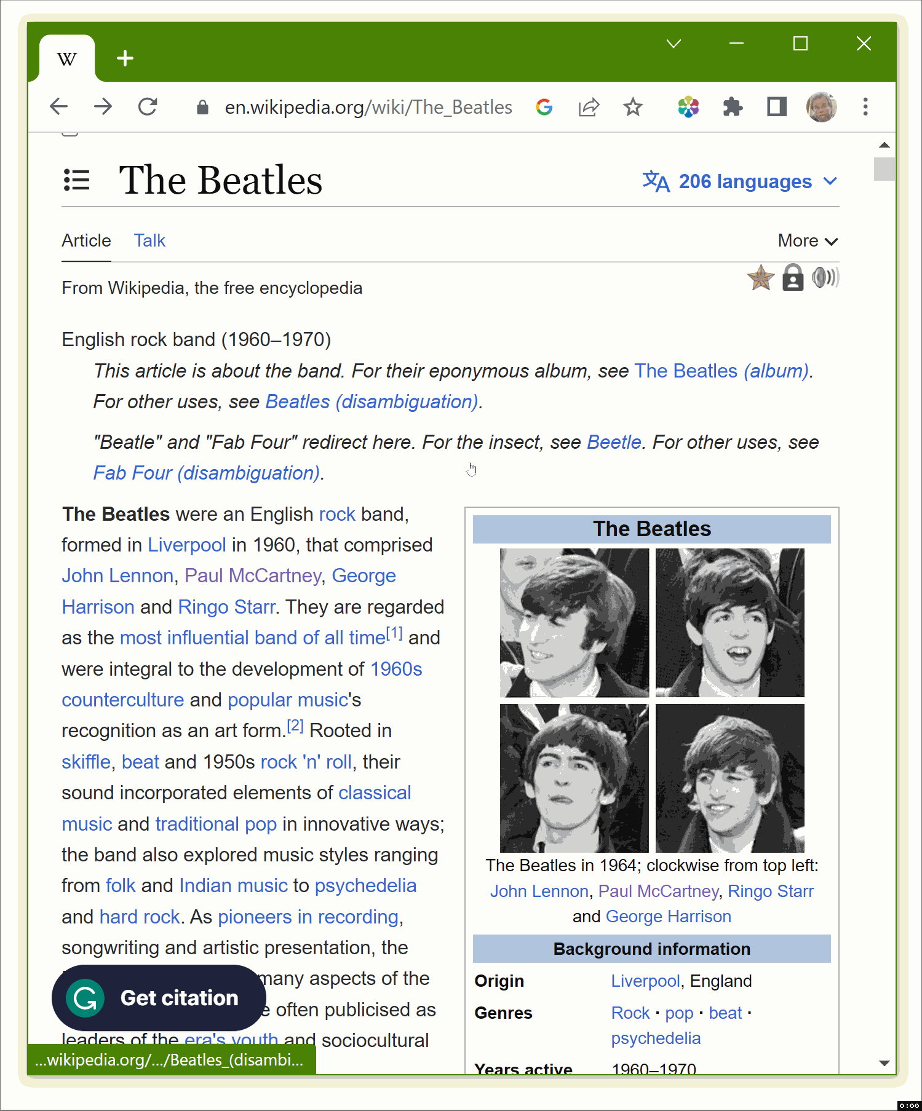The height and width of the screenshot is (1111, 922).
Task: Click the Google icon in address bar
Action: (544, 107)
